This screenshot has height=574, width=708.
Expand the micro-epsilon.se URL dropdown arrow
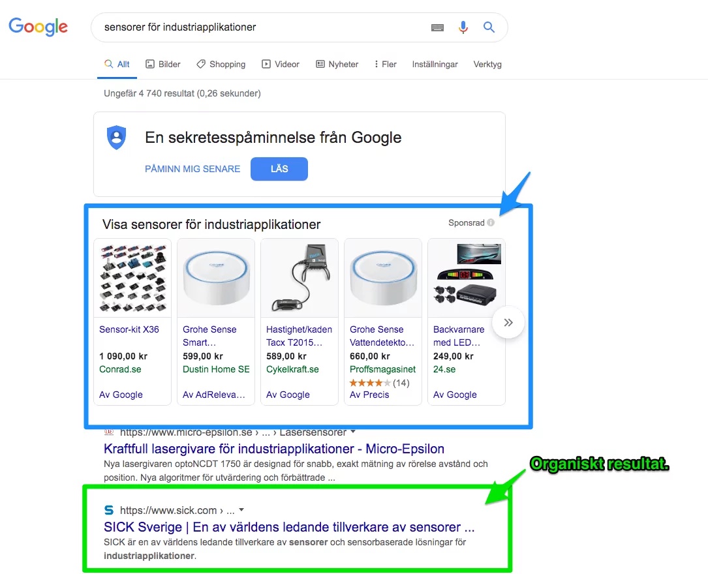coord(353,432)
